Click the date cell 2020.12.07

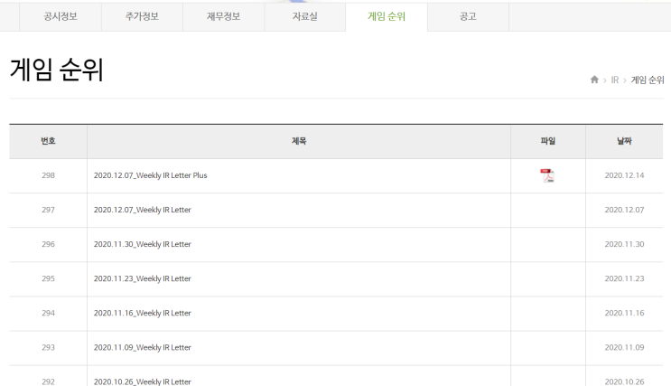click(x=624, y=210)
